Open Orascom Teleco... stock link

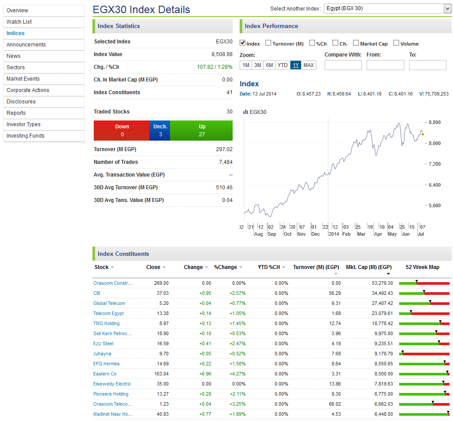pyautogui.click(x=113, y=404)
